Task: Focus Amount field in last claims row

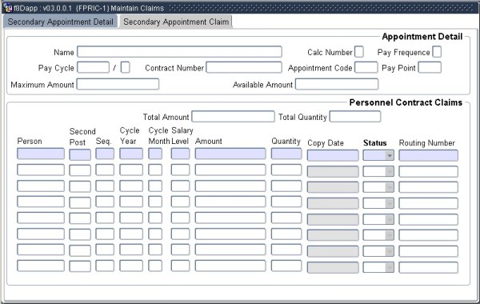Action: (230, 266)
